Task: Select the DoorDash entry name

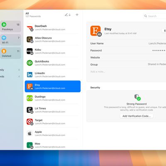Action: [x=41, y=26]
